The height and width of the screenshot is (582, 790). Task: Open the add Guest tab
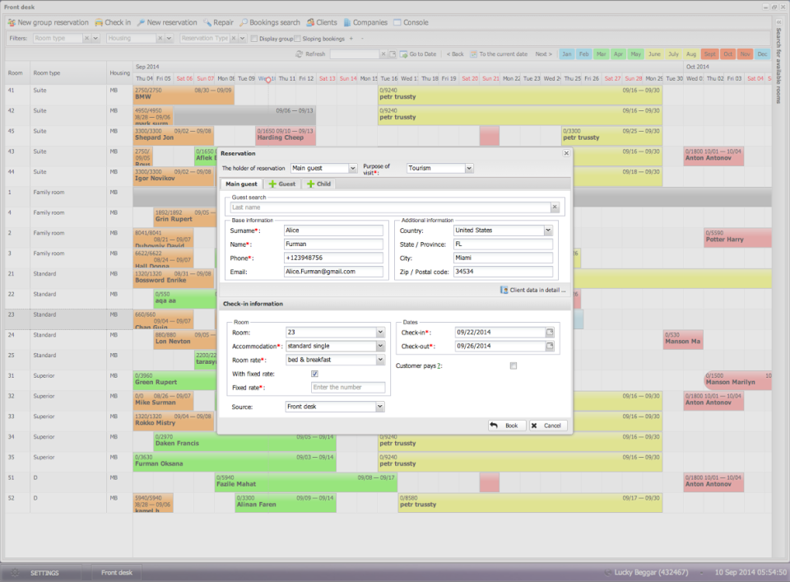click(x=282, y=184)
